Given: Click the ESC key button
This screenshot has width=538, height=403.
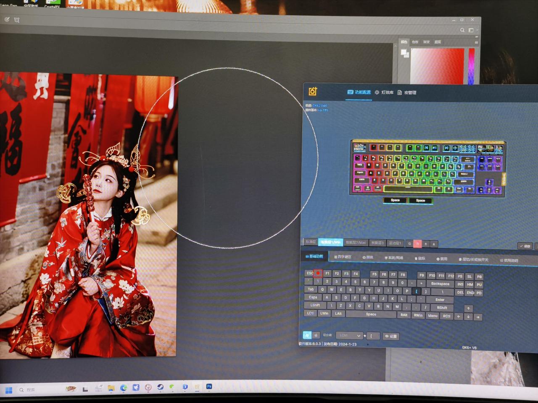Looking at the screenshot, I should [x=309, y=273].
